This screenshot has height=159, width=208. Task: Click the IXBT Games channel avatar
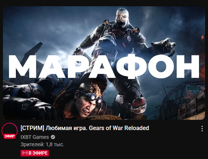tap(10, 131)
